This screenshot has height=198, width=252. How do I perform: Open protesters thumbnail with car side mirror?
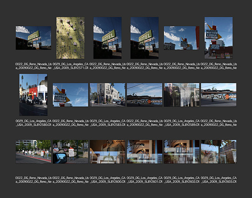click(x=70, y=152)
